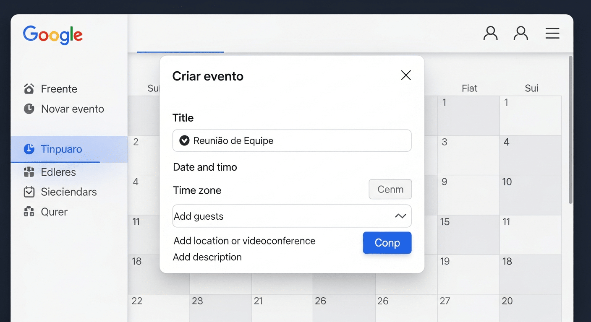Select the Siecendars calendar icon
This screenshot has width=591, height=322.
click(x=29, y=192)
